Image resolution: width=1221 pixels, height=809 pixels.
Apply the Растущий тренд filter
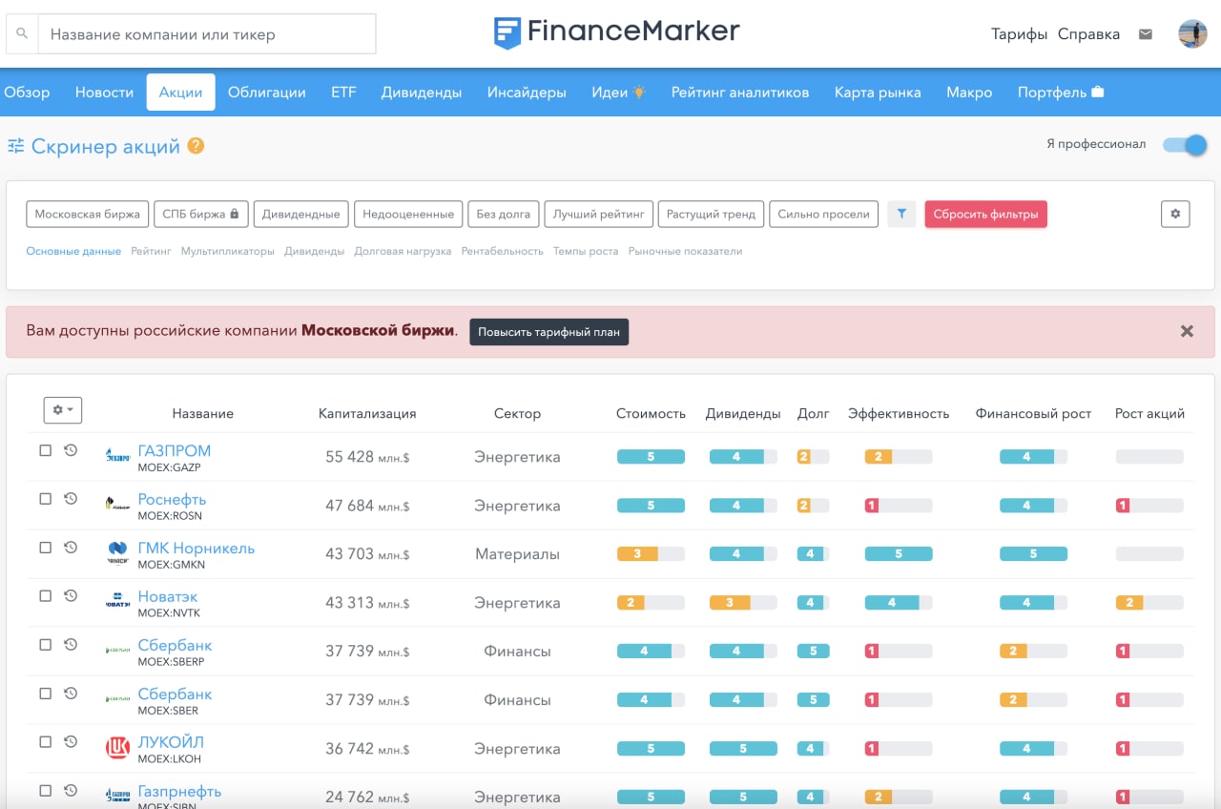(x=712, y=214)
